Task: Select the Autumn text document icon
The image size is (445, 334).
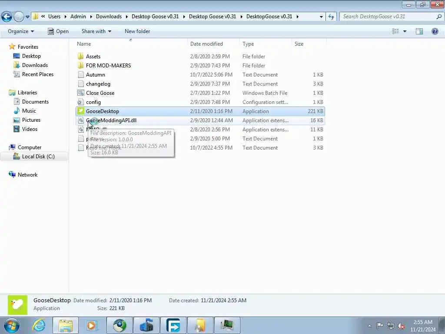Action: point(81,74)
